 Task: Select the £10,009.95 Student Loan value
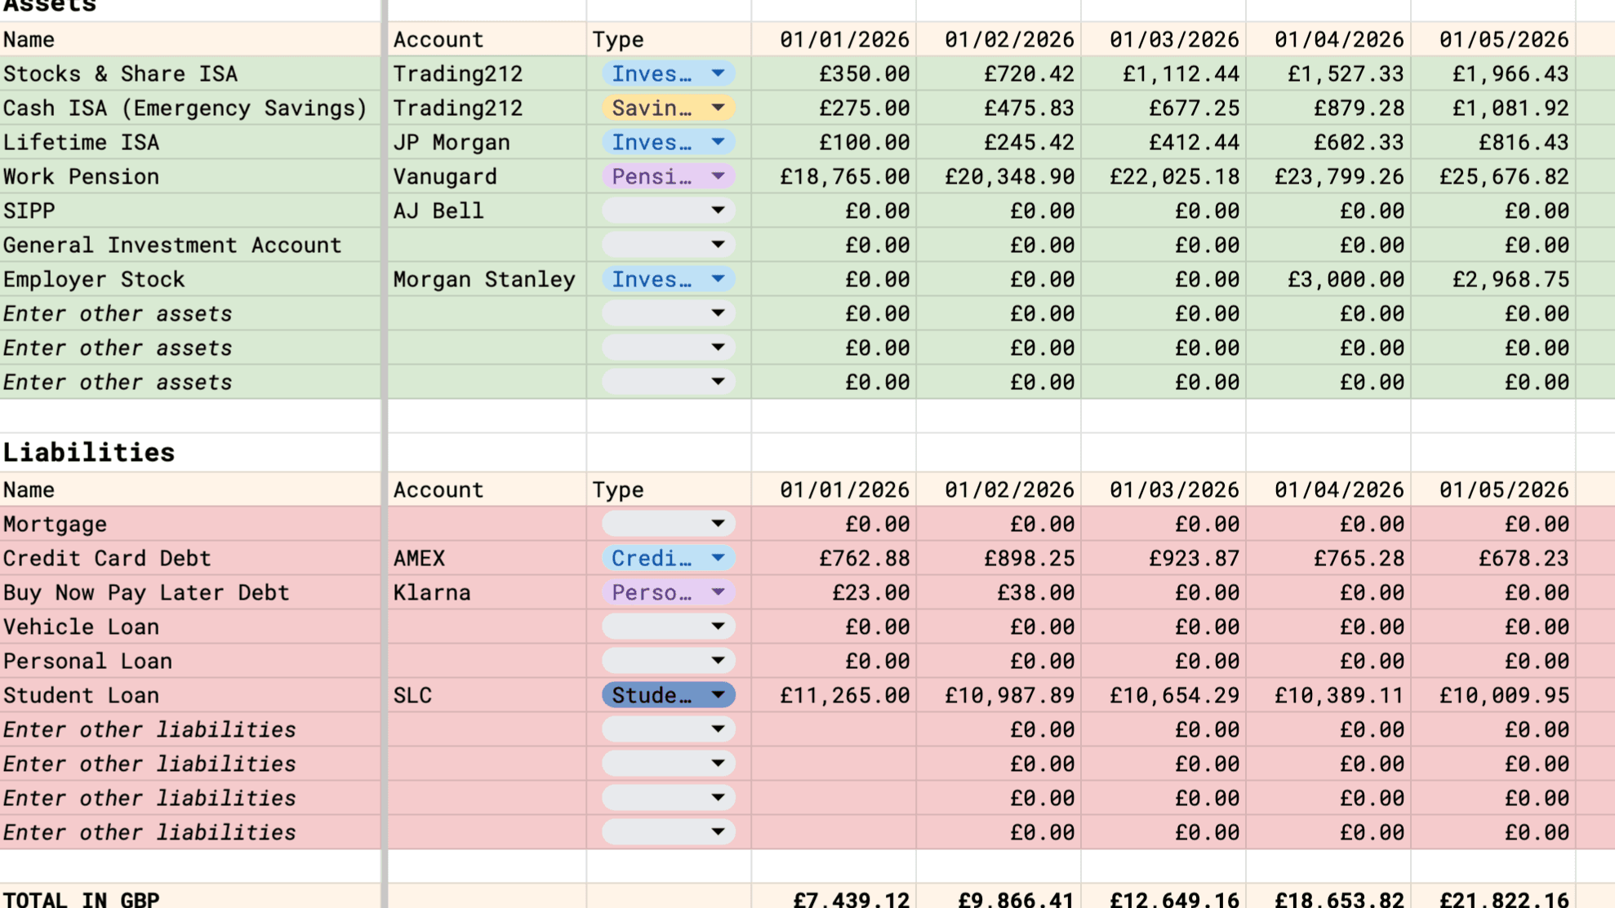[1493, 695]
